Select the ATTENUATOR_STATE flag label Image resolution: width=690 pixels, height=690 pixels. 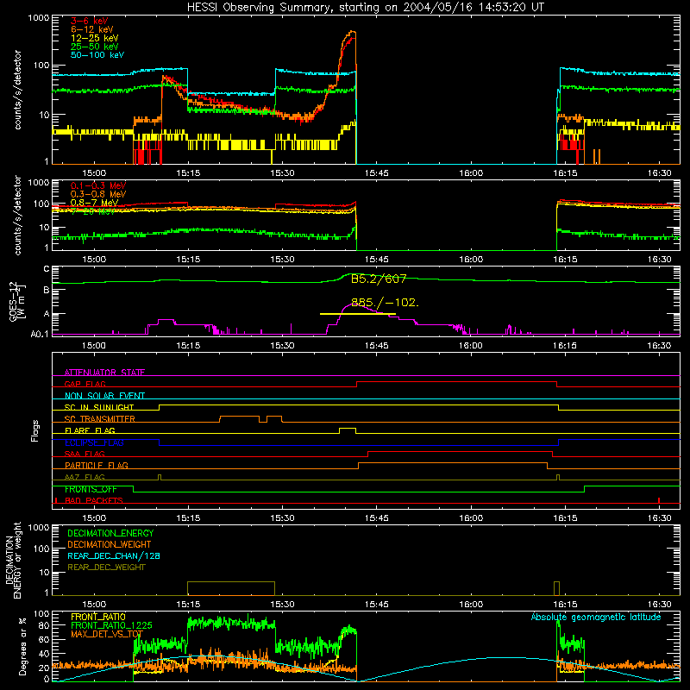tap(104, 373)
